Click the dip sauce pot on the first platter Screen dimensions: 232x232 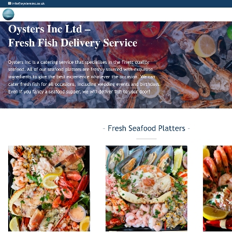click(77, 213)
